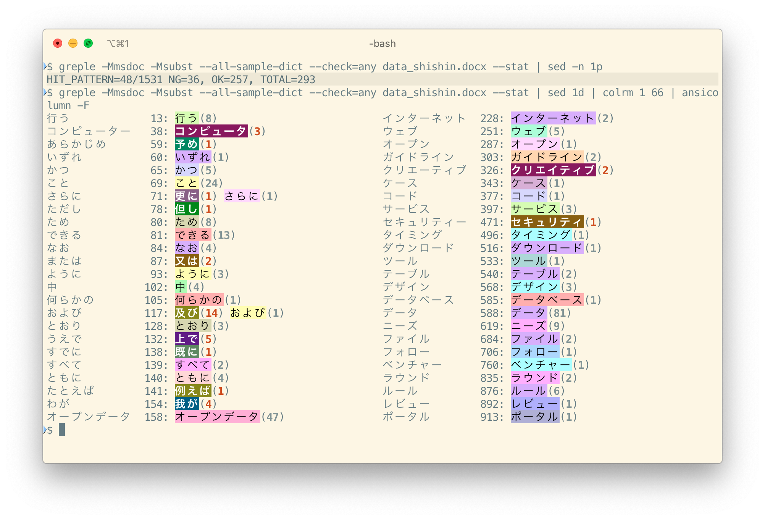
Task: Click the highlighted とおり(3) entry
Action: click(193, 326)
